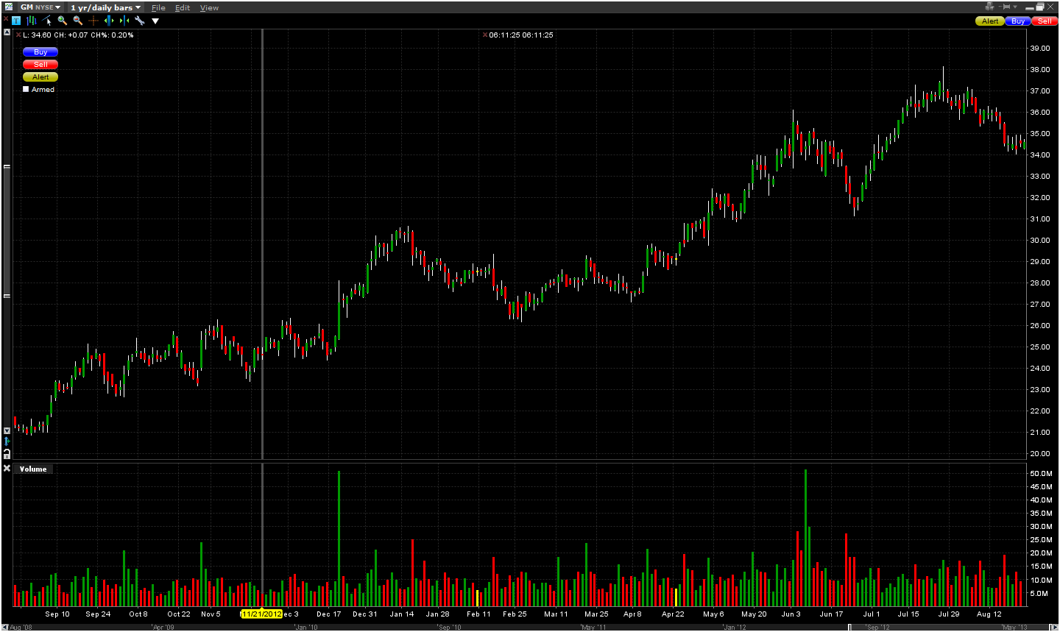Click the vertical price scale slider handle
Image resolution: width=1060 pixels, height=632 pixels.
[x=7, y=231]
